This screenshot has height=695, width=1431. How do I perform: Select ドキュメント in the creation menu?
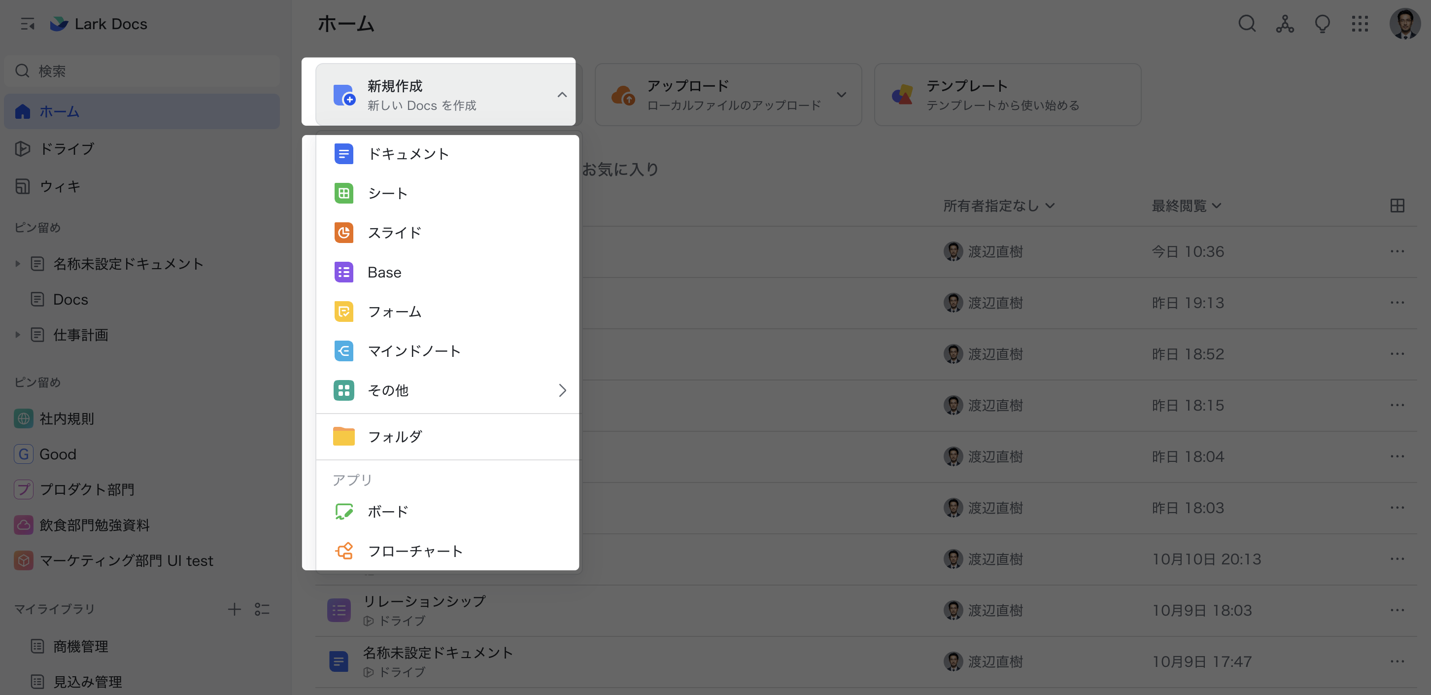point(408,153)
